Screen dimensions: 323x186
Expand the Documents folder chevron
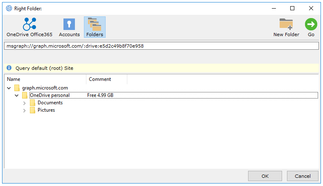(25, 103)
